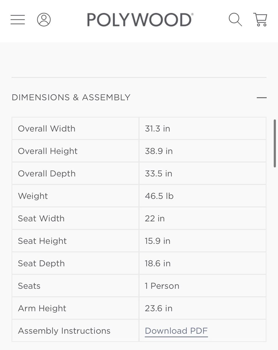The image size is (278, 350).
Task: Select the Overall Width row label
Action: [47, 129]
